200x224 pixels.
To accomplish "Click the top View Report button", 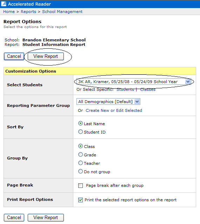I will 46,56.
